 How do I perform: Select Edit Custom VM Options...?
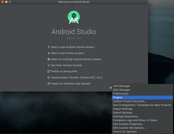coord(142,128)
